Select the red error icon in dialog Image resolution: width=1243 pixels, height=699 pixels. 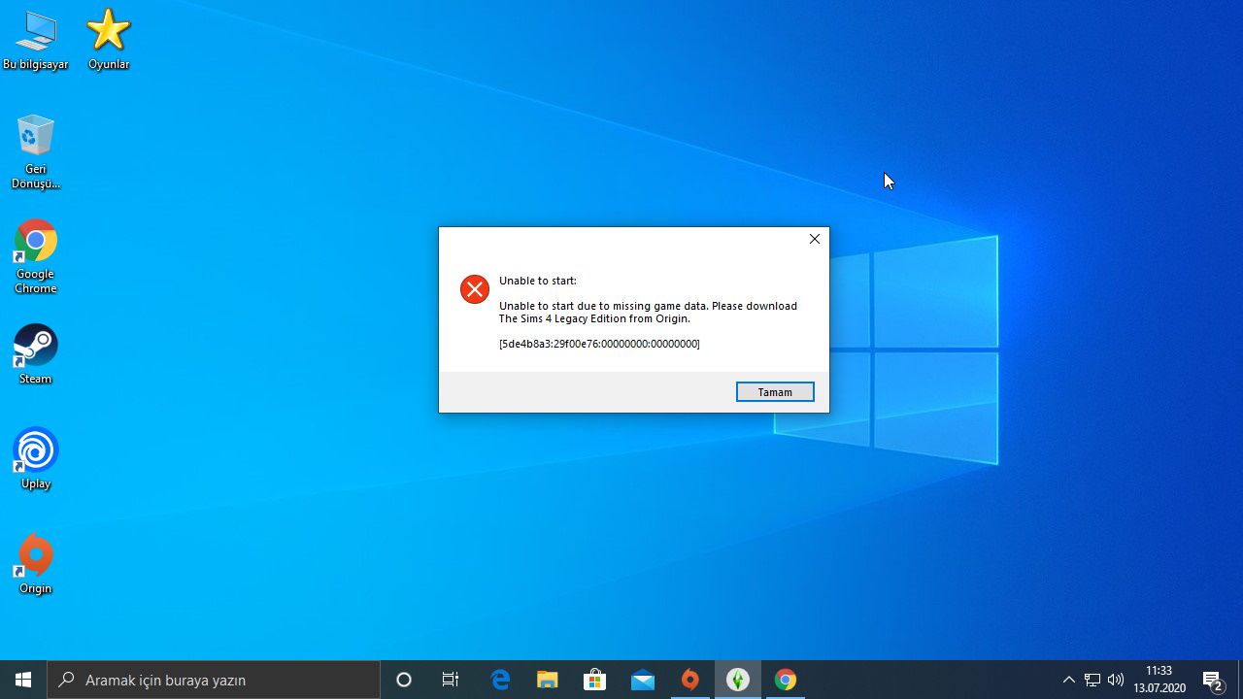[x=475, y=289]
